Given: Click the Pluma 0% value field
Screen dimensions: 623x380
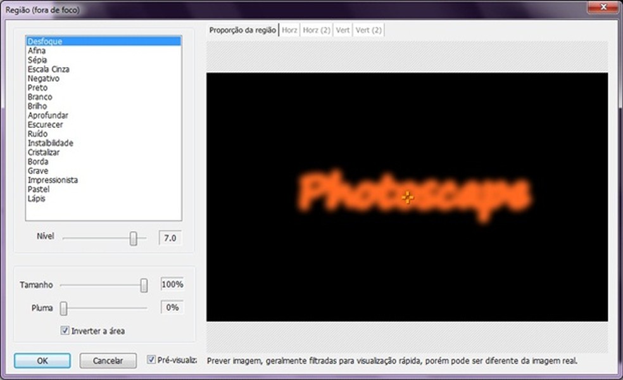Looking at the screenshot, I should coord(172,307).
